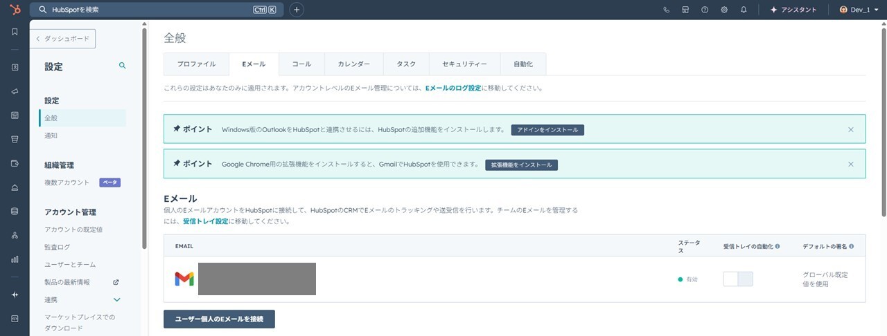Click the EMAIL column header
Image resolution: width=887 pixels, height=336 pixels.
pos(184,246)
